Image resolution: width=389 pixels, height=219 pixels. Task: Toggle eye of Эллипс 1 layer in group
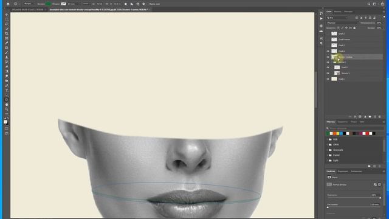click(x=328, y=73)
